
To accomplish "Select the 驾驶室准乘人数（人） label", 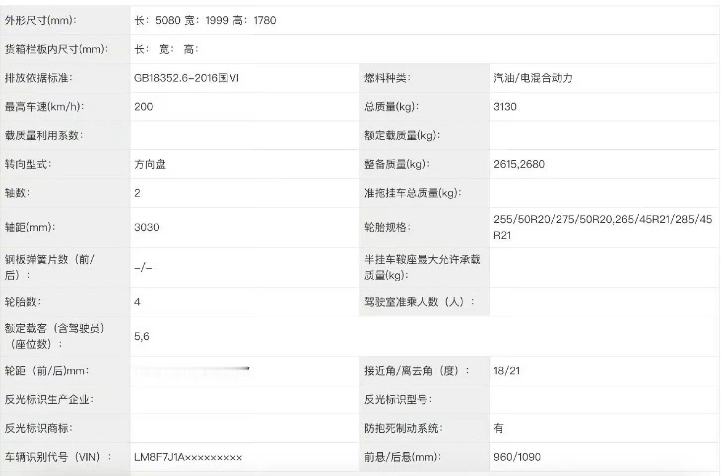I will click(x=419, y=302).
